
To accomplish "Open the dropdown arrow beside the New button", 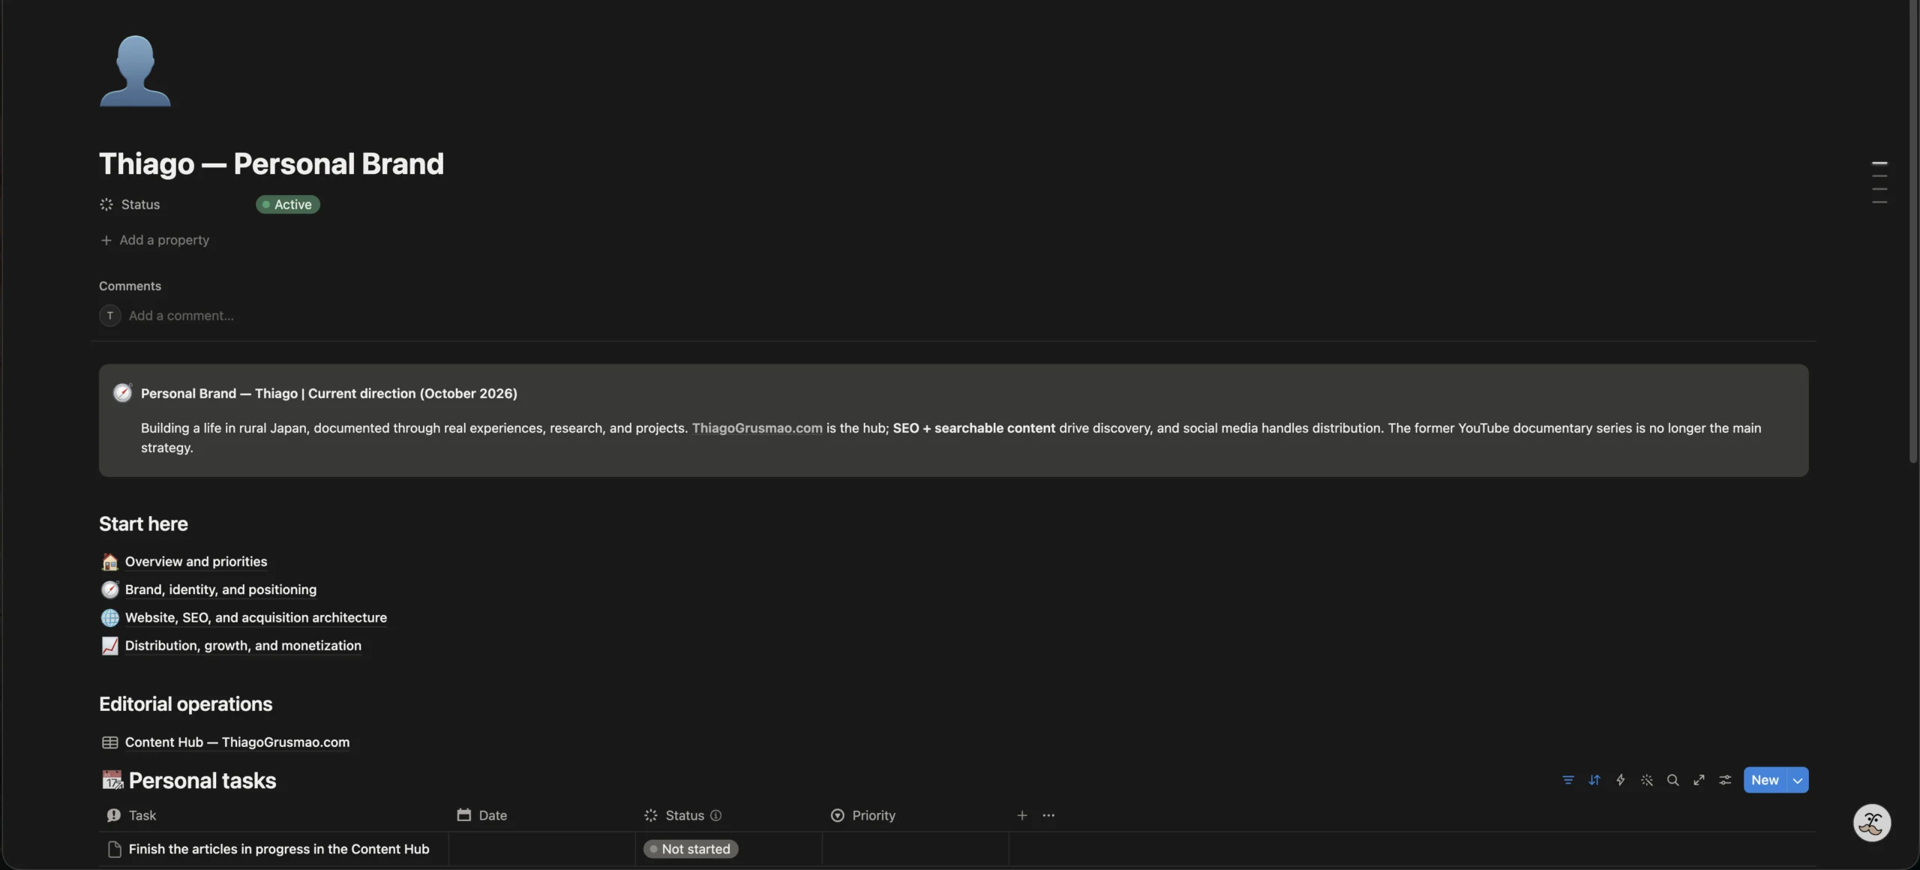I will coord(1797,780).
